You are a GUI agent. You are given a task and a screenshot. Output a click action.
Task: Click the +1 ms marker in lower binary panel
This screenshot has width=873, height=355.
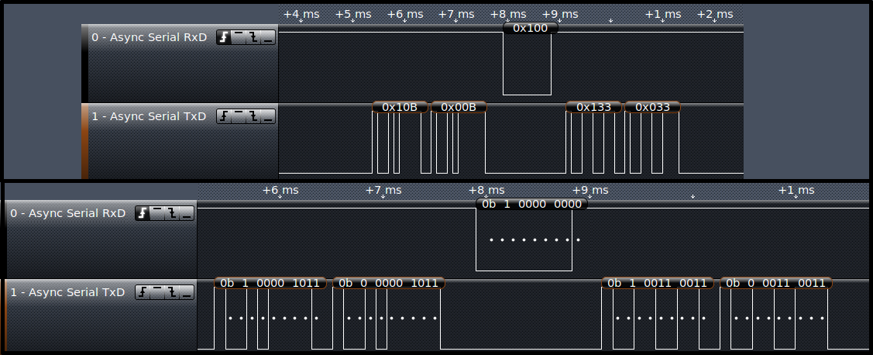coord(796,191)
